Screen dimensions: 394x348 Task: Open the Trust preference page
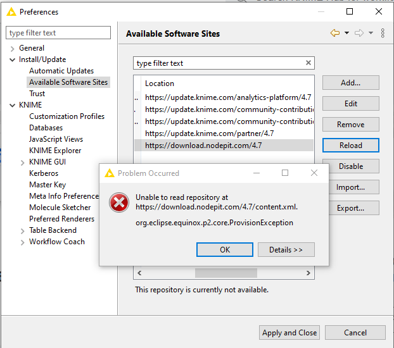[x=37, y=94]
